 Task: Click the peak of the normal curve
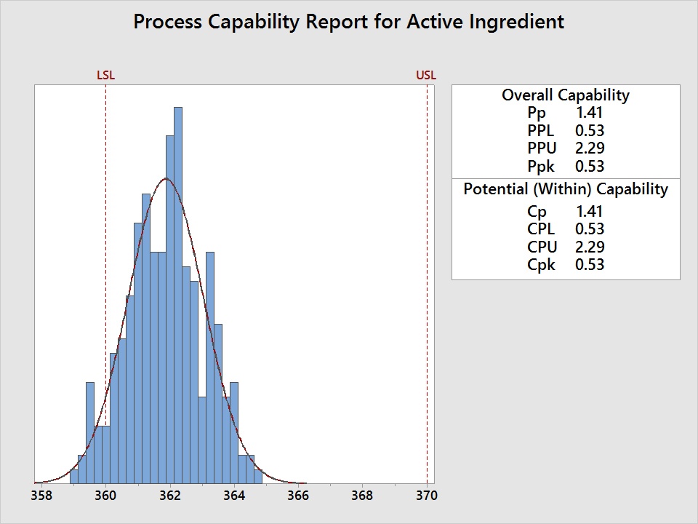(x=167, y=178)
